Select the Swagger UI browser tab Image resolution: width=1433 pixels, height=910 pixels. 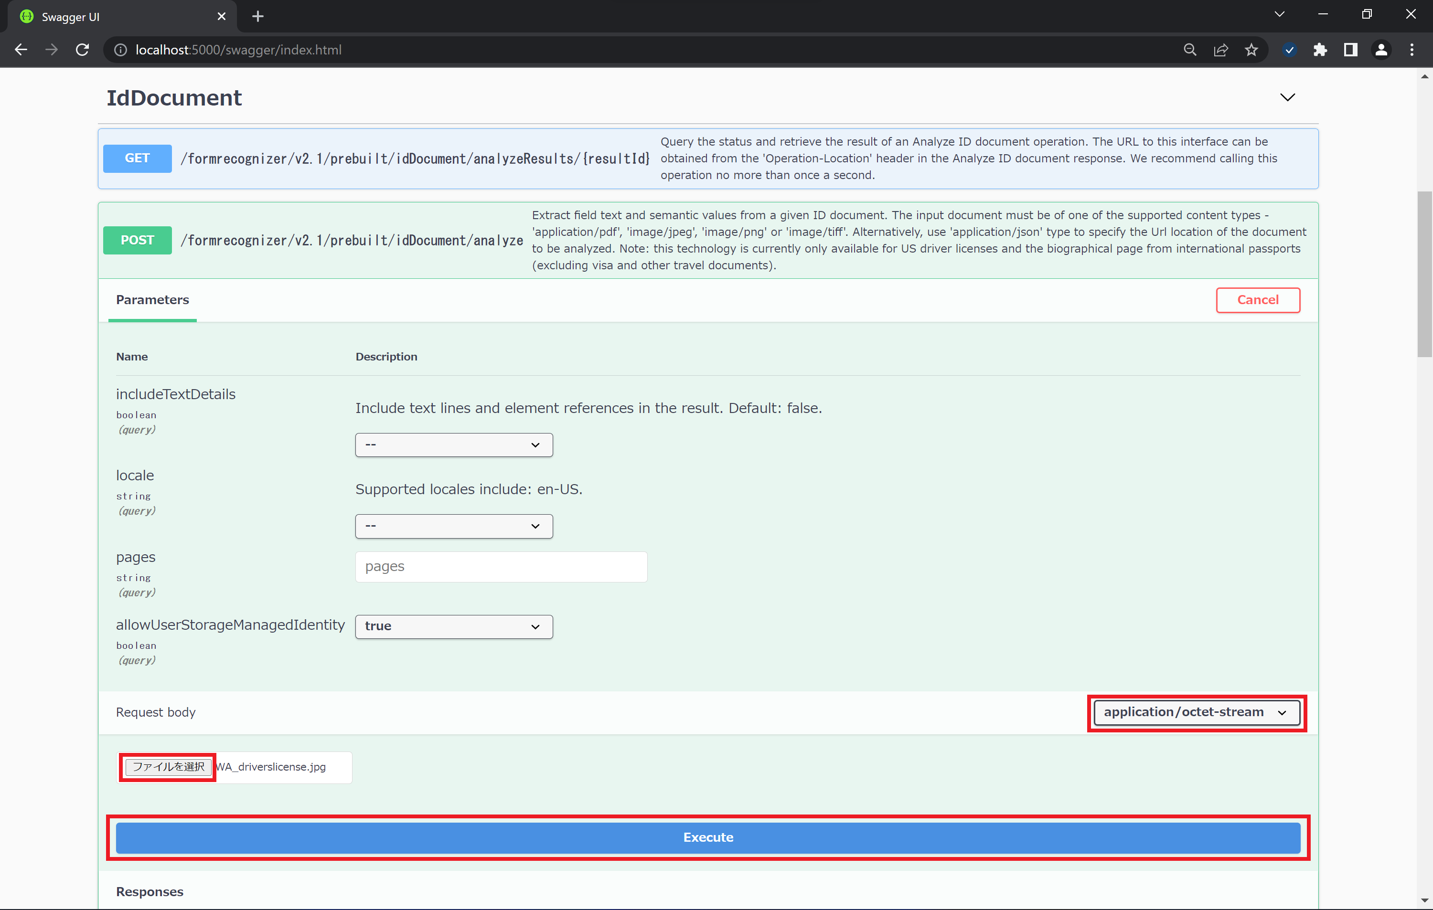click(x=119, y=17)
